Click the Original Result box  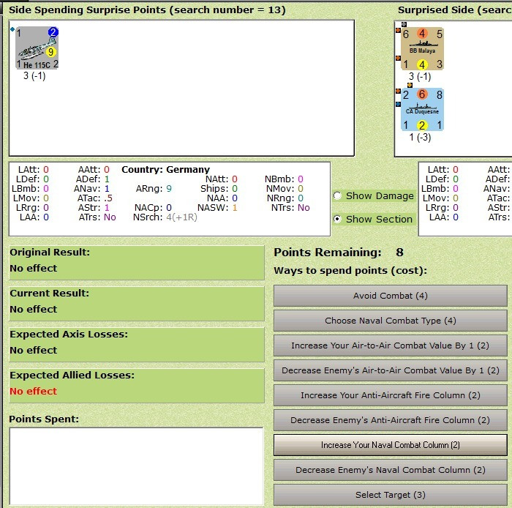pos(137,263)
